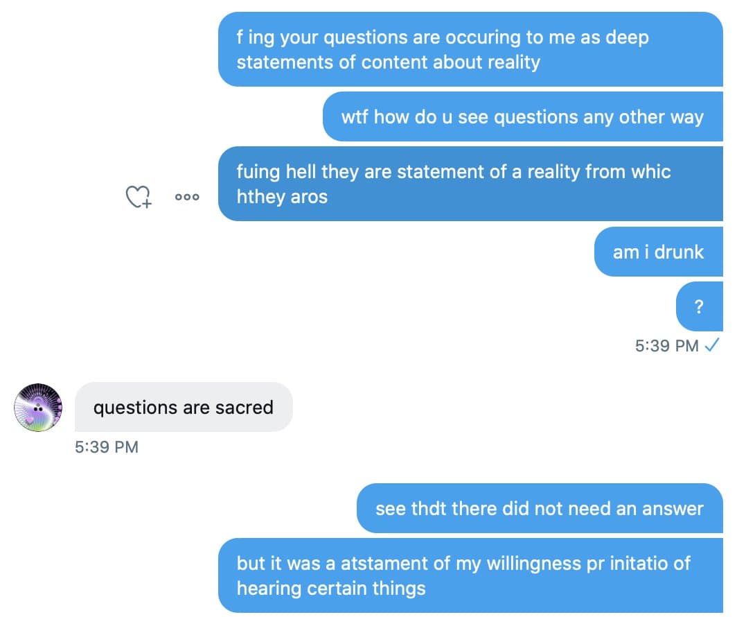737x617 pixels.
Task: Open the sender's profile avatar
Action: point(38,407)
